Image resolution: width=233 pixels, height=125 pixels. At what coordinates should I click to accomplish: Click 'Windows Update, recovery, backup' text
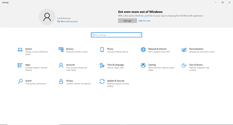coord(118,85)
